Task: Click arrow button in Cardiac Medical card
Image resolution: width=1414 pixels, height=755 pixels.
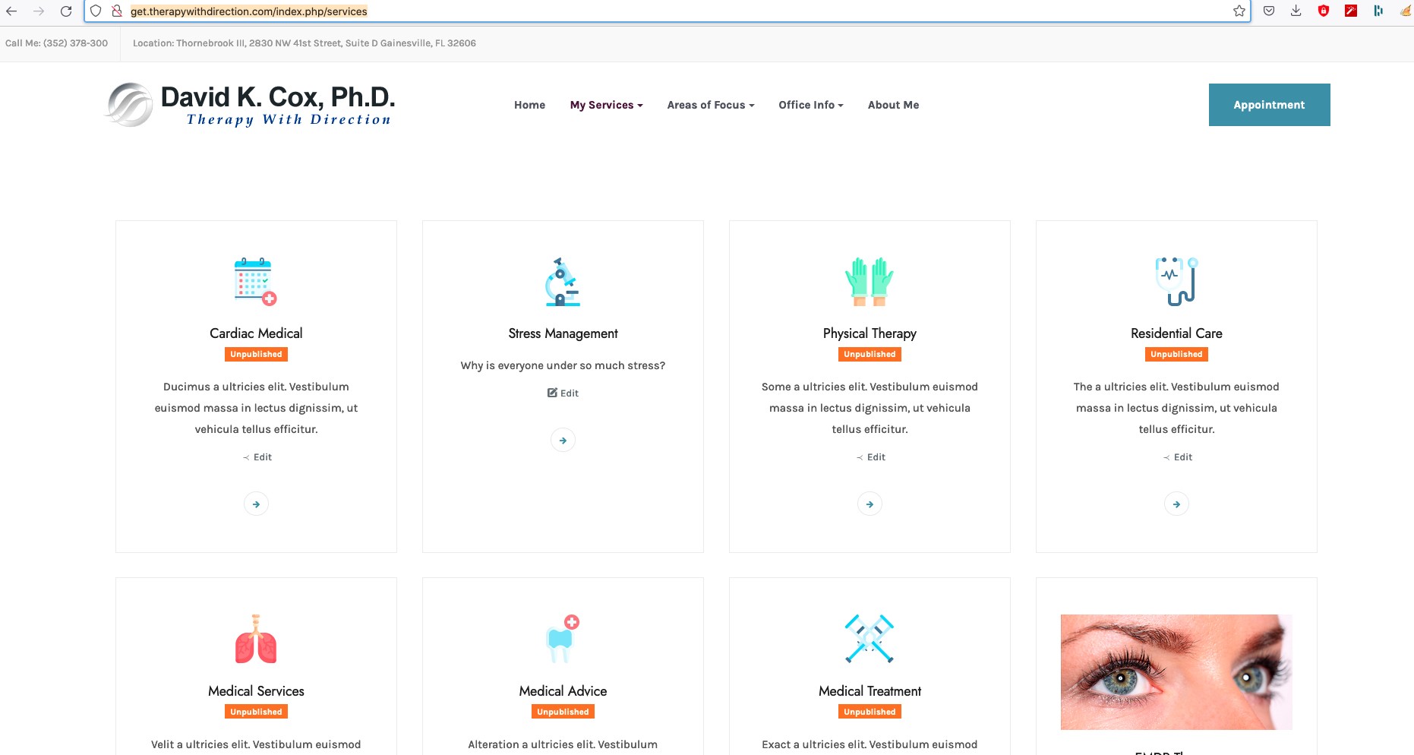Action: pos(256,504)
